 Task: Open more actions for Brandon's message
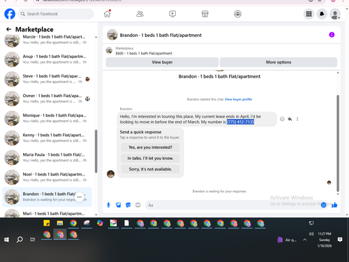click(x=297, y=119)
